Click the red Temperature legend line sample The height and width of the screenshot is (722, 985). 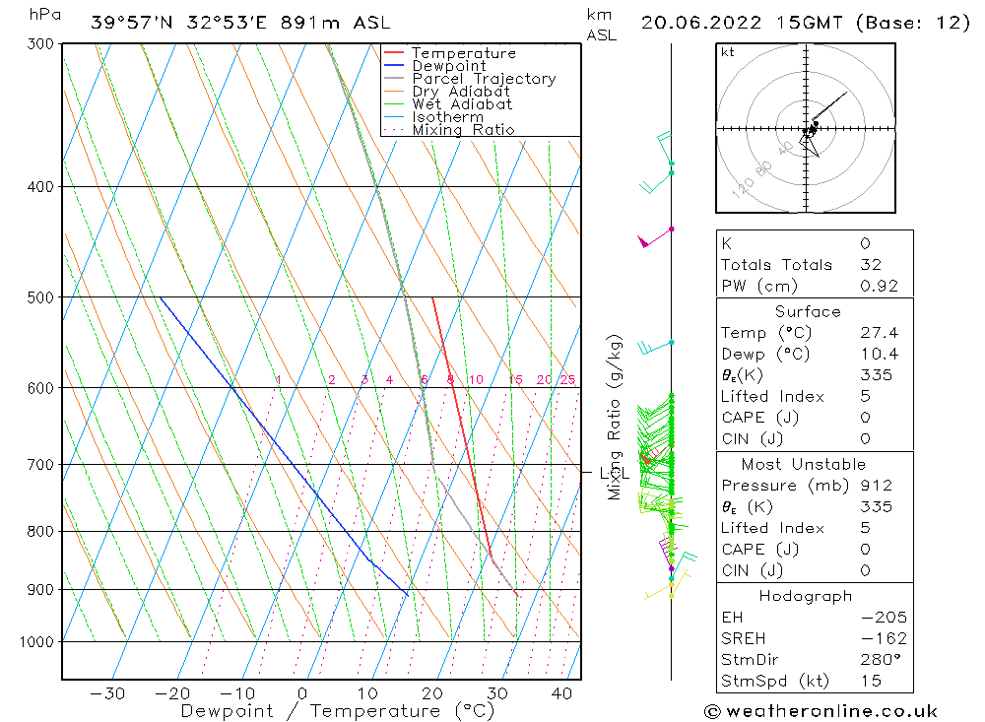[393, 53]
